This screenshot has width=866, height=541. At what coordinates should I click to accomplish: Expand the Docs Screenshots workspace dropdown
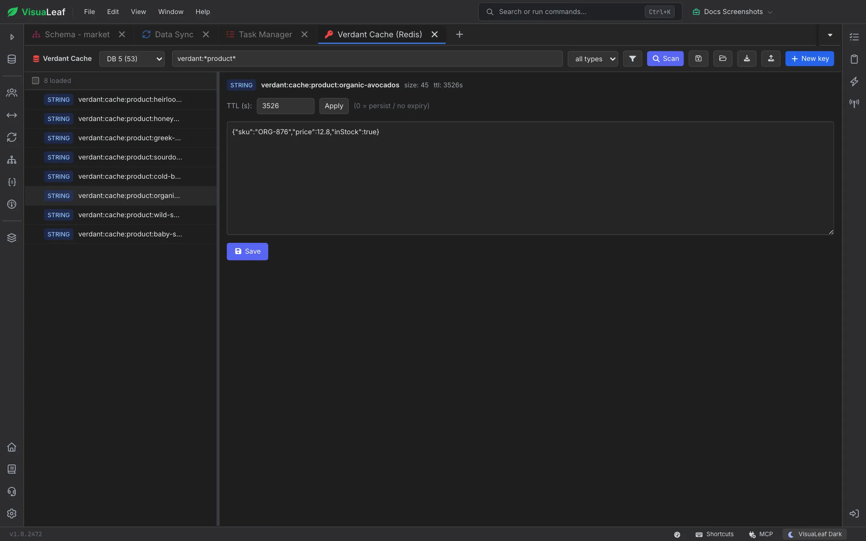(x=732, y=12)
